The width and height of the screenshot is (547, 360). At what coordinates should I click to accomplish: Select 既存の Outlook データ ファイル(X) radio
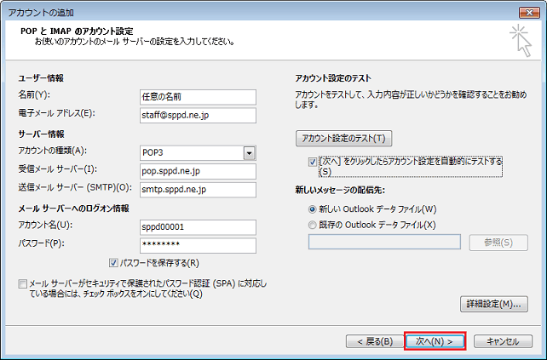pos(312,226)
